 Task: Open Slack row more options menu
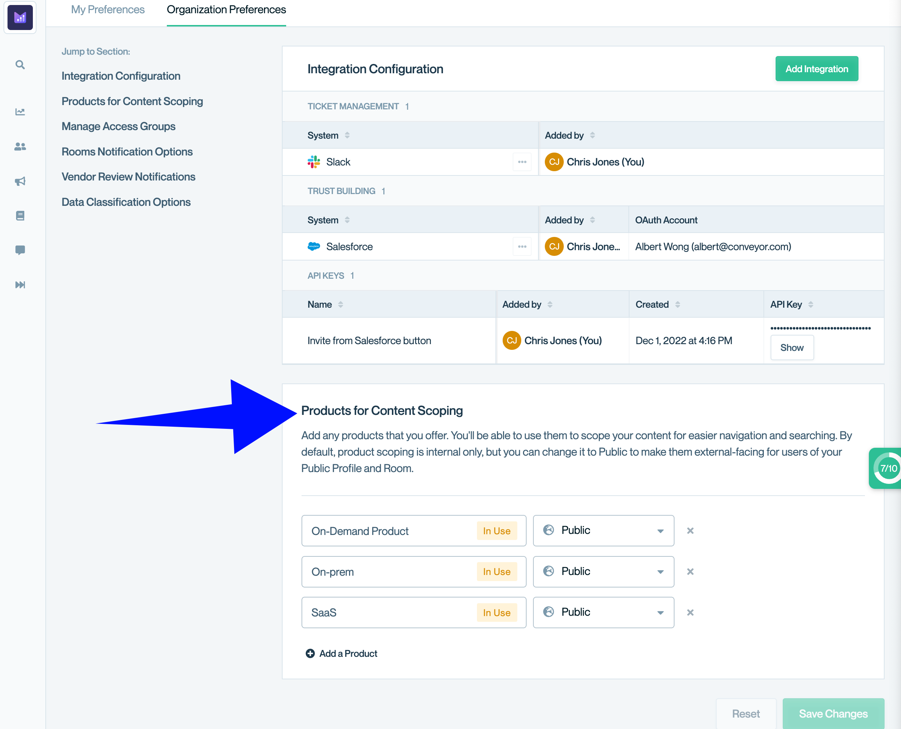point(522,162)
